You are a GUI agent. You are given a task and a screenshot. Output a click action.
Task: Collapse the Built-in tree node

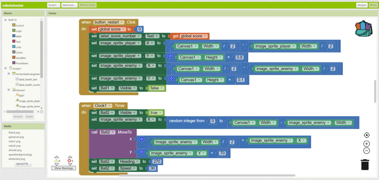pos(5,20)
